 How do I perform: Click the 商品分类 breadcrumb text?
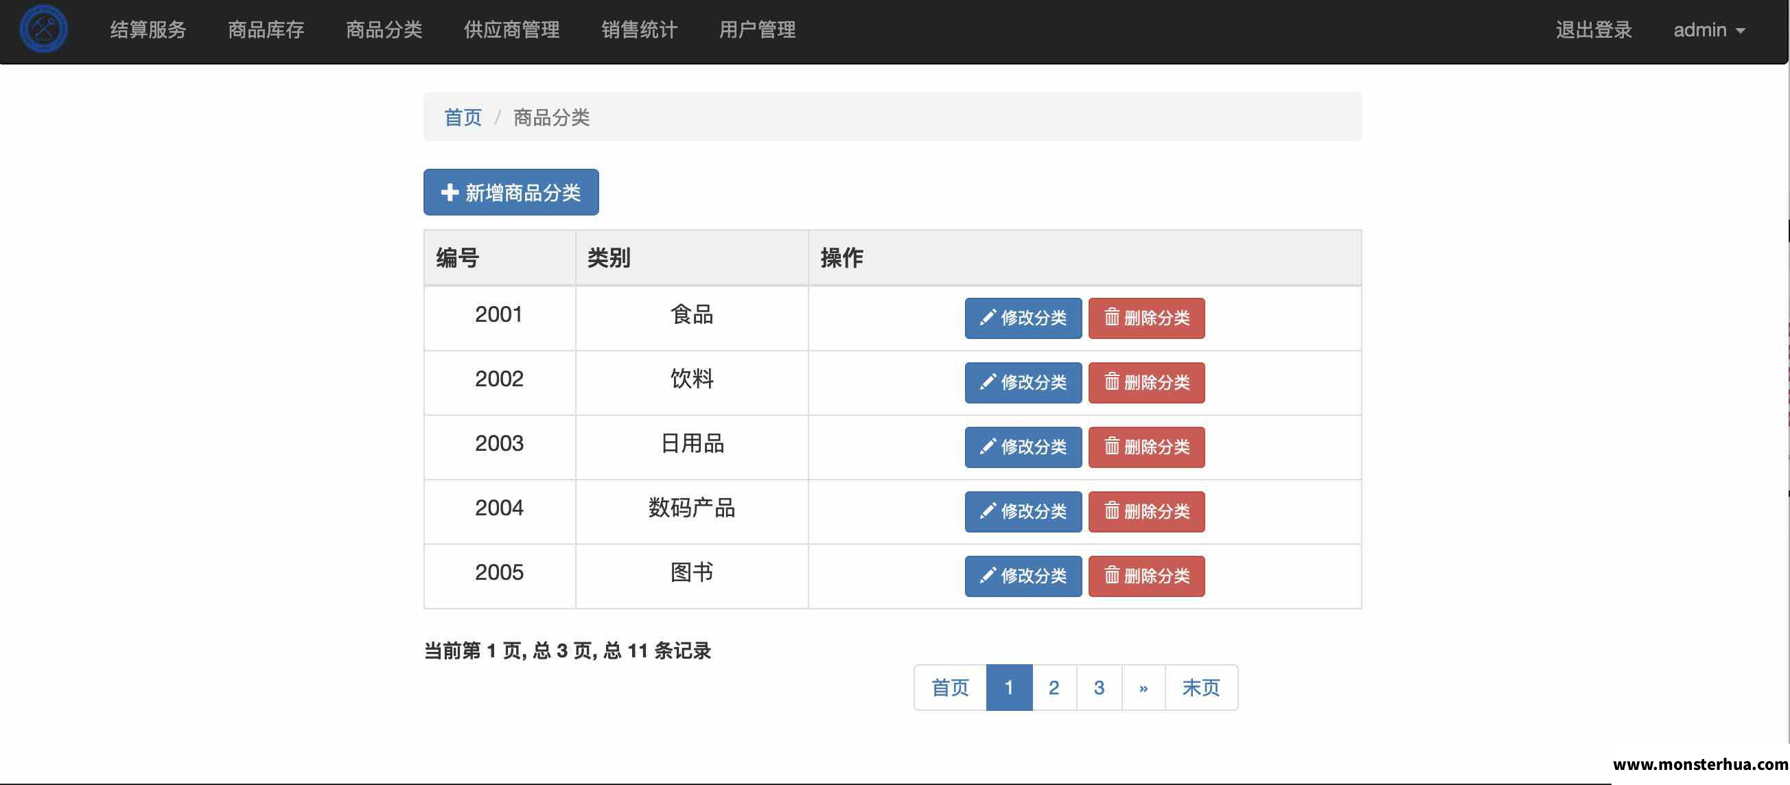(552, 117)
